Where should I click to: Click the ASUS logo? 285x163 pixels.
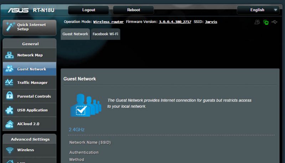[x=18, y=10]
